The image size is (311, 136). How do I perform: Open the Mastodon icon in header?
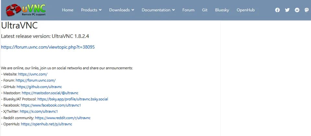(x=306, y=10)
